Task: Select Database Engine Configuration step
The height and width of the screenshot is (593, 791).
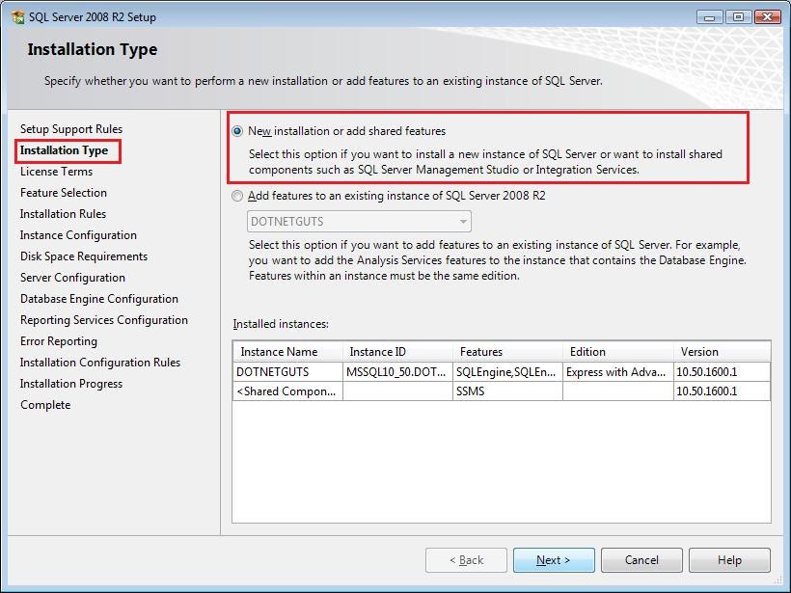Action: [x=99, y=299]
